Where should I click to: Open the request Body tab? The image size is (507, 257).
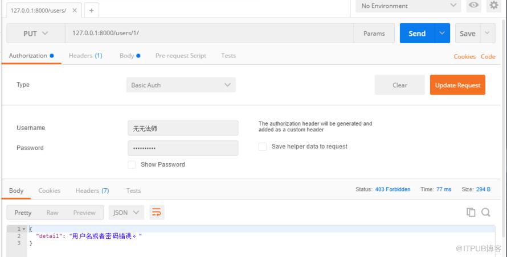(130, 56)
